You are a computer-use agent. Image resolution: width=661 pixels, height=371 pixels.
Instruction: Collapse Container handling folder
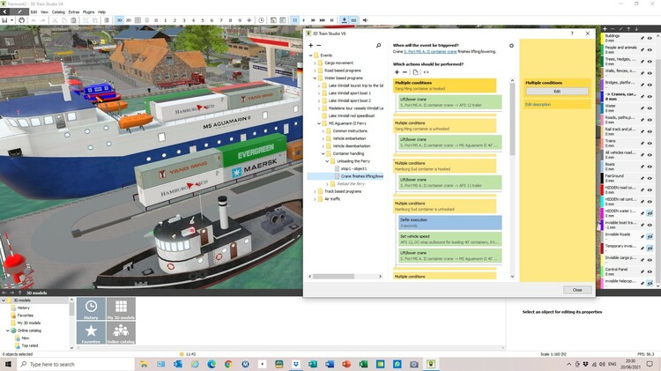pos(323,153)
